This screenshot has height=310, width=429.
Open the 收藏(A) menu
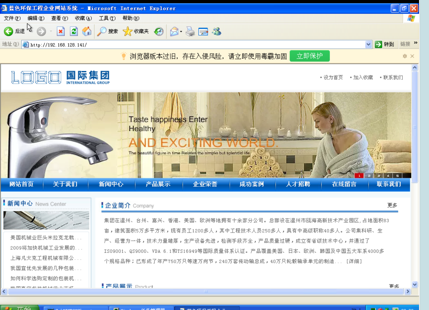click(83, 18)
